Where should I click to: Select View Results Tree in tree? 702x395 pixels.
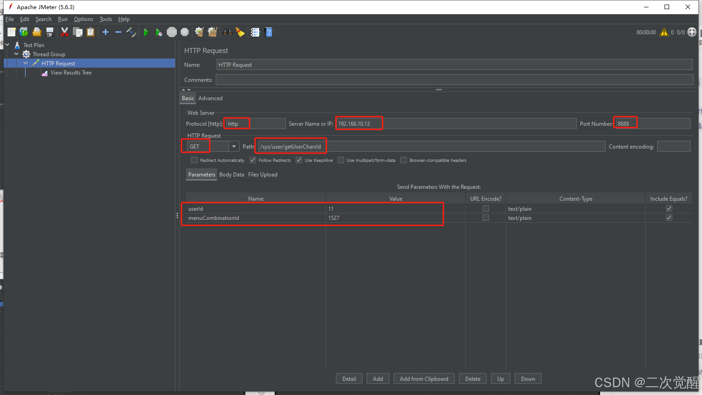click(x=71, y=73)
